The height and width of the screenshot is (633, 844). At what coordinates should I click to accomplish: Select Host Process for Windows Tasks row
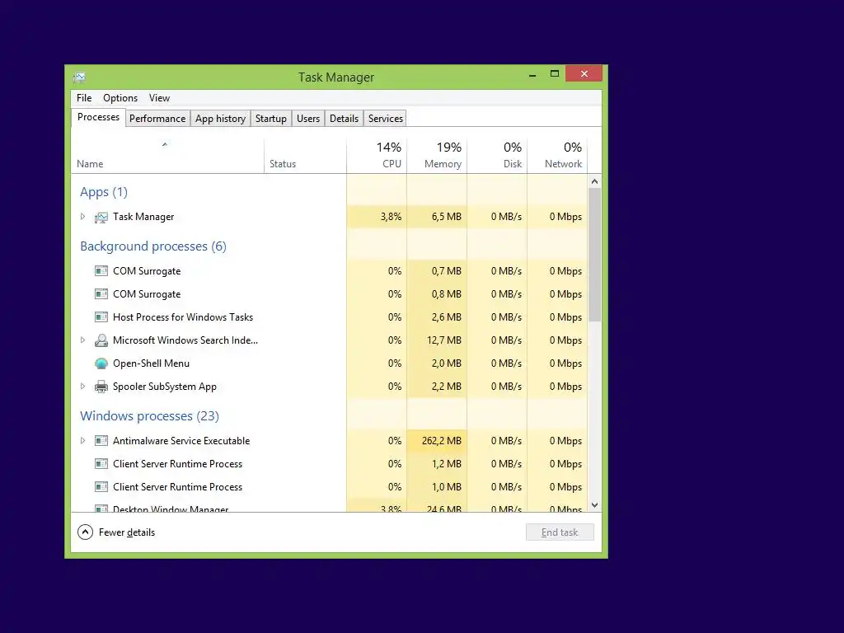click(330, 317)
